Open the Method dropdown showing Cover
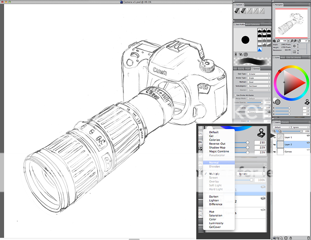 [259, 82]
